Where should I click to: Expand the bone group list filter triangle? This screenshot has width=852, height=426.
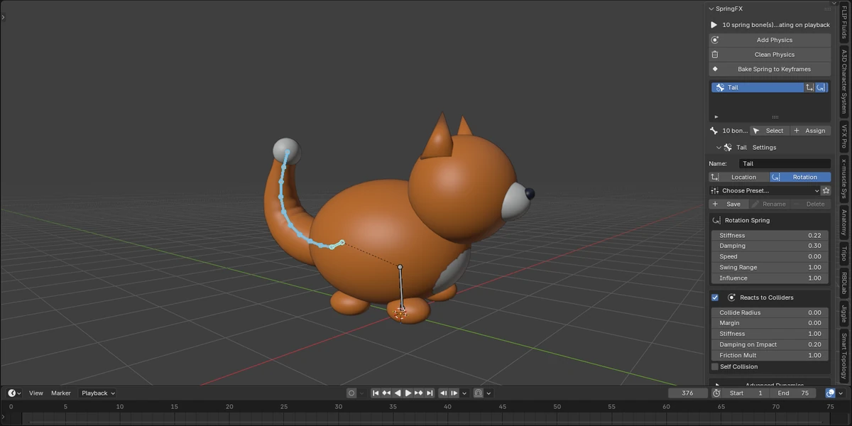(x=716, y=116)
